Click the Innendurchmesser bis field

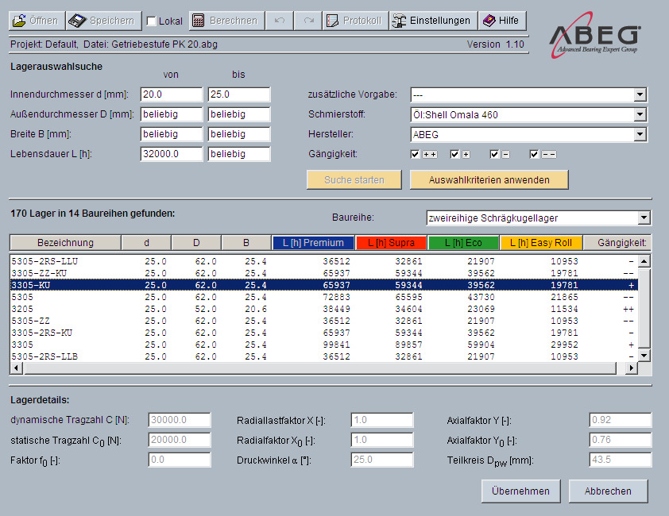pos(239,94)
